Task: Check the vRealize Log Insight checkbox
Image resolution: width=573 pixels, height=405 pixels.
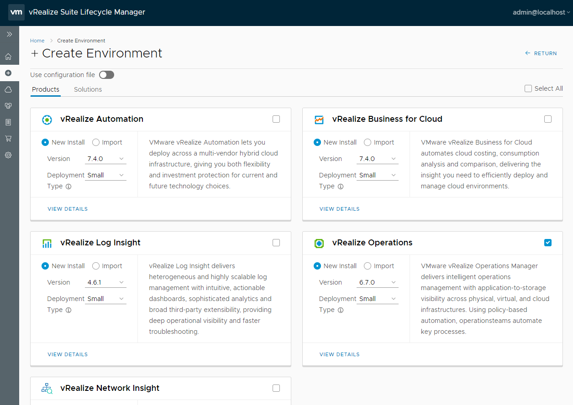Action: (276, 243)
